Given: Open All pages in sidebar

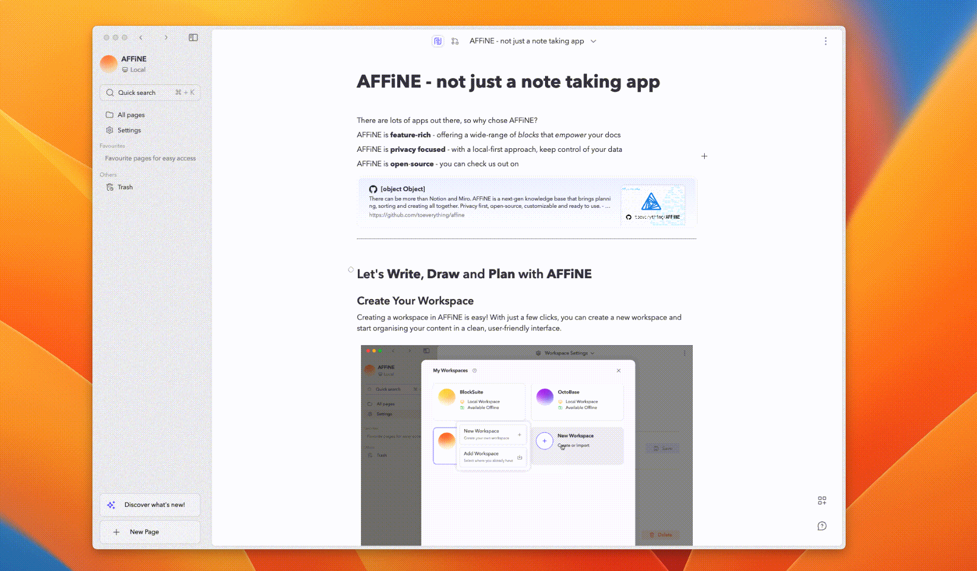Looking at the screenshot, I should coord(150,115).
